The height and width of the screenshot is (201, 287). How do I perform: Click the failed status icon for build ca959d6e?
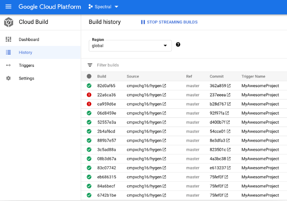pyautogui.click(x=89, y=104)
